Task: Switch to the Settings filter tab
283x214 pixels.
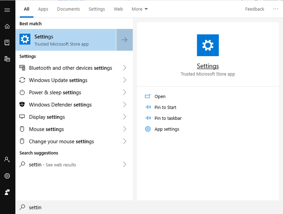Action: point(97,9)
